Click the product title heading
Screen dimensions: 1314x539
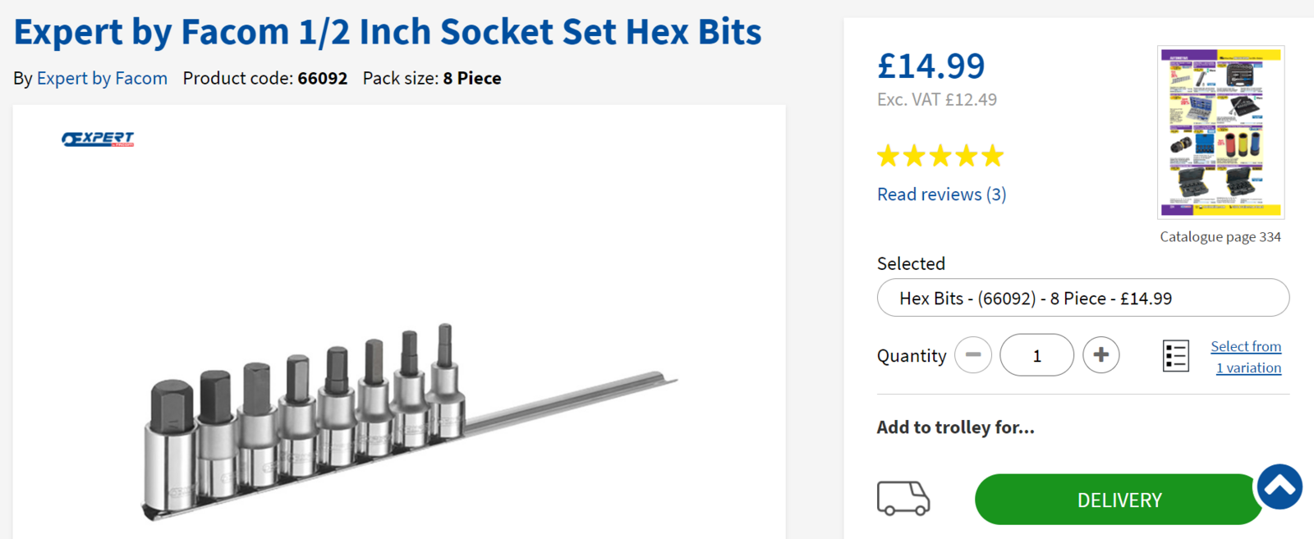click(388, 32)
